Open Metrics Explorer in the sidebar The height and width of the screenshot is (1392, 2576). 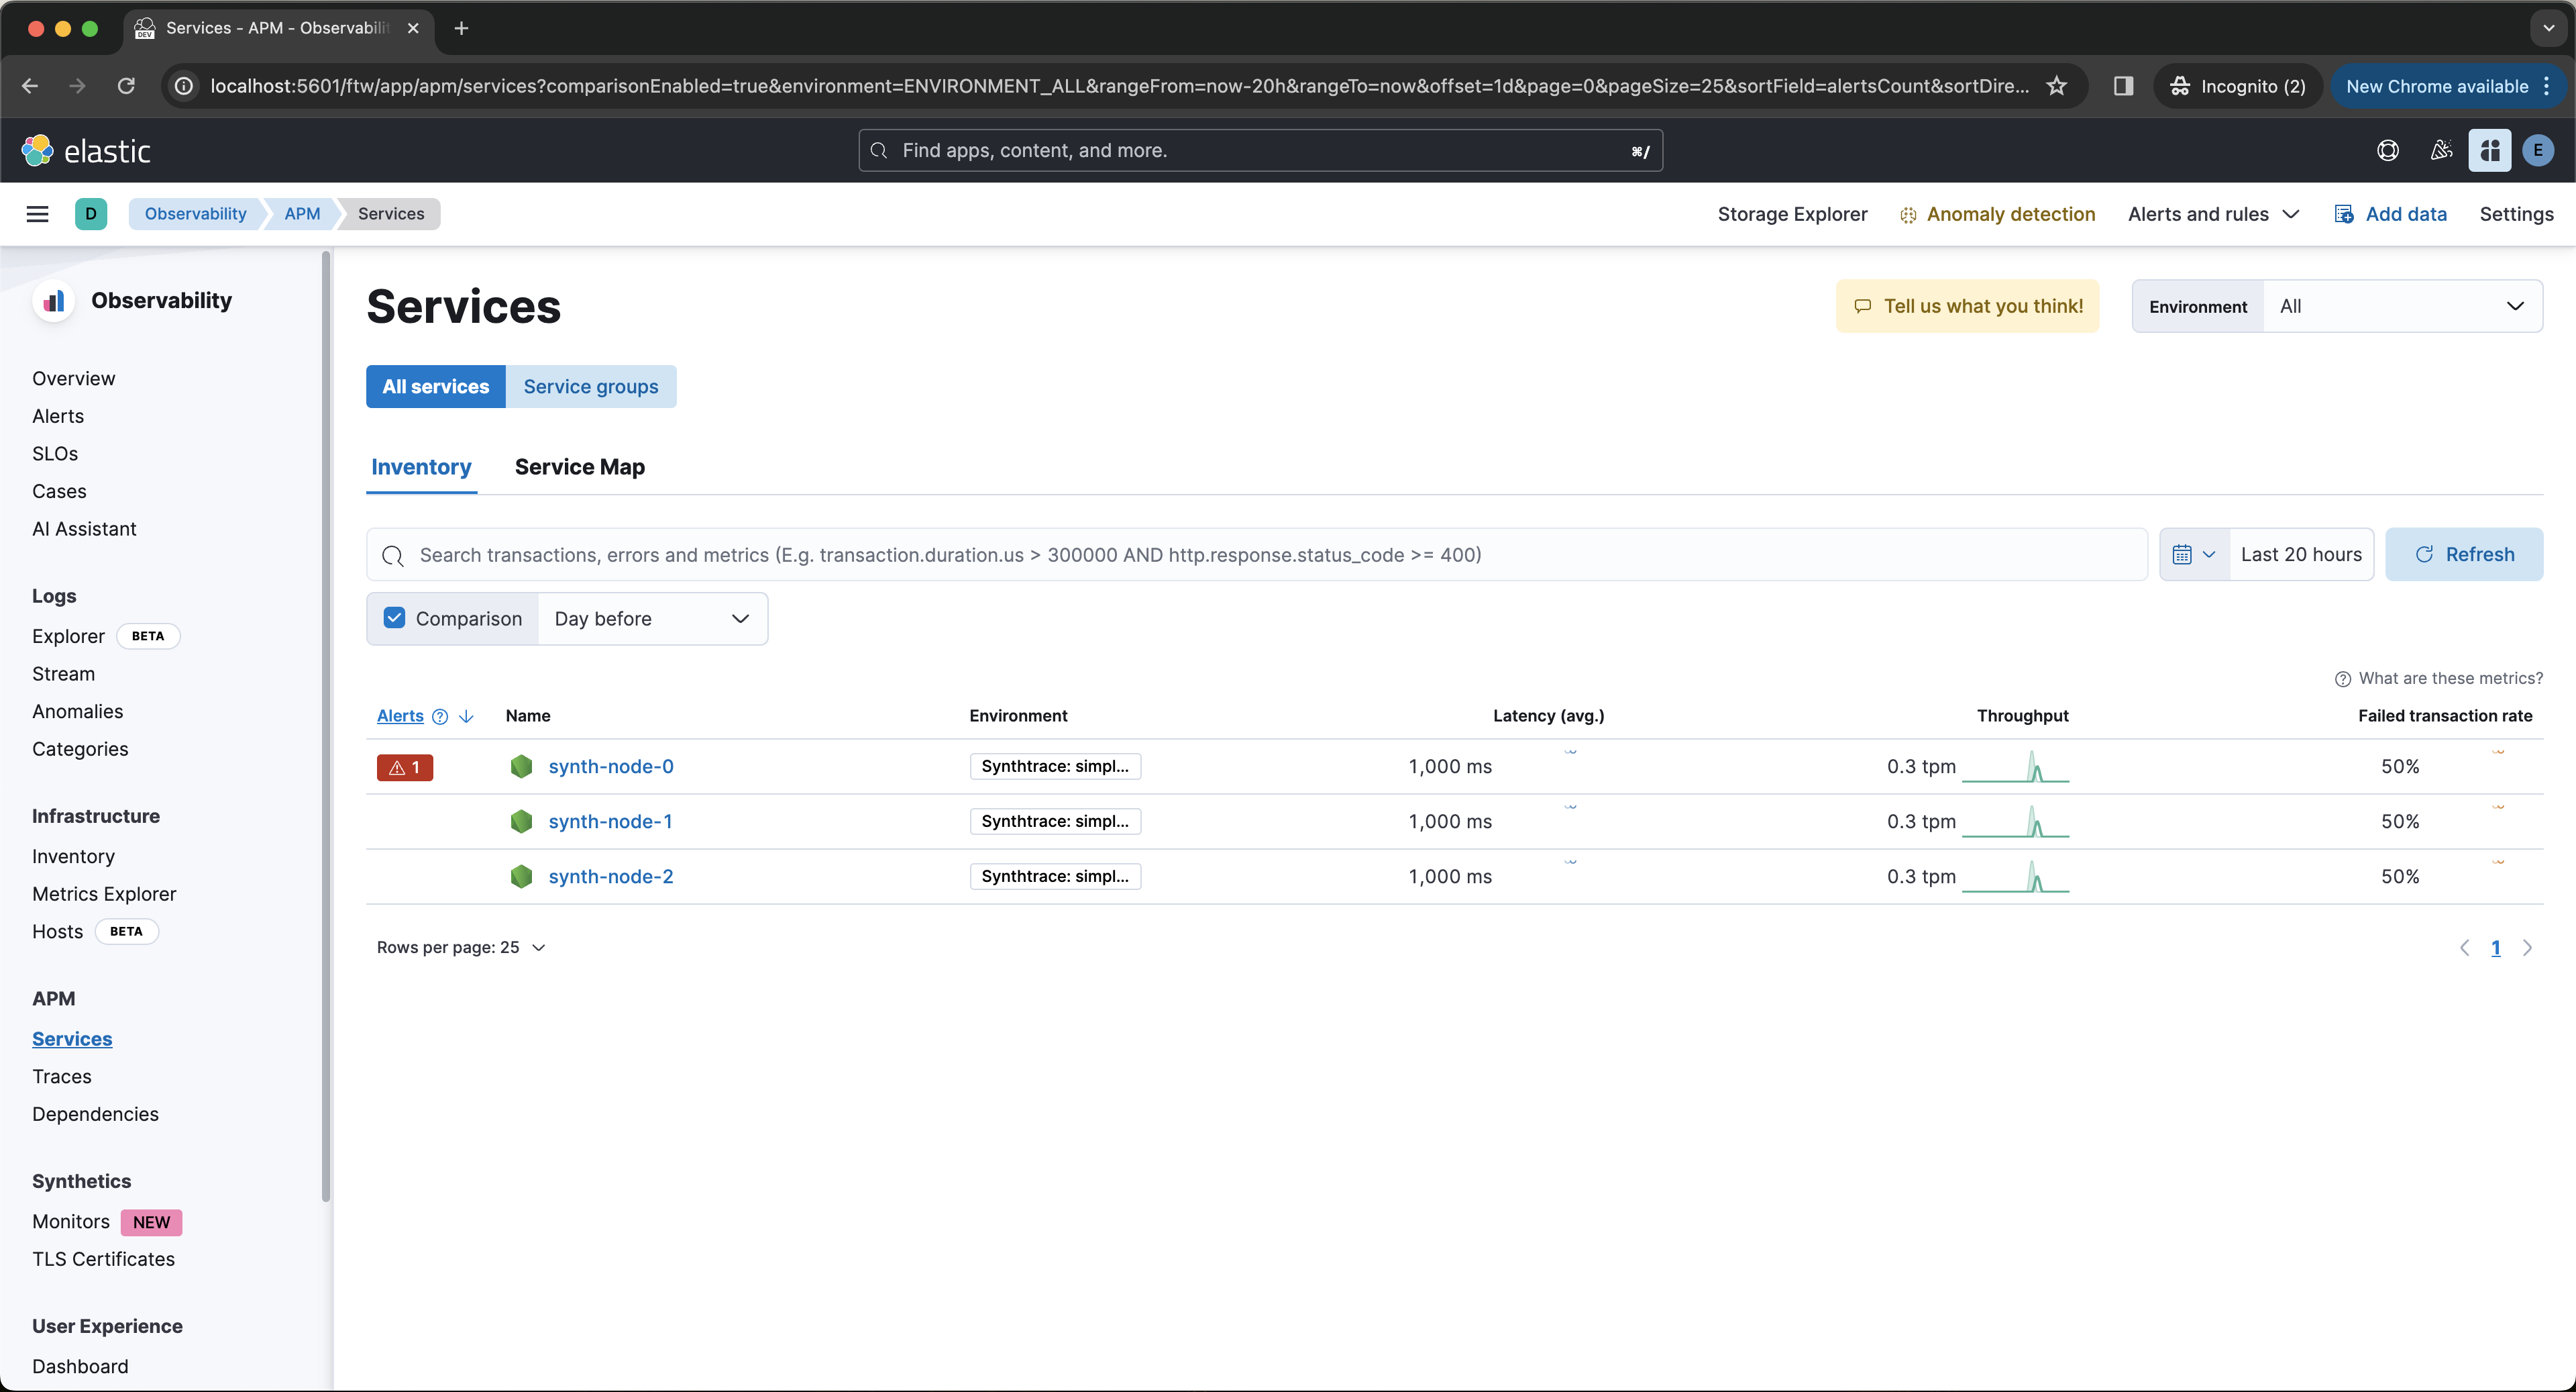(x=104, y=893)
